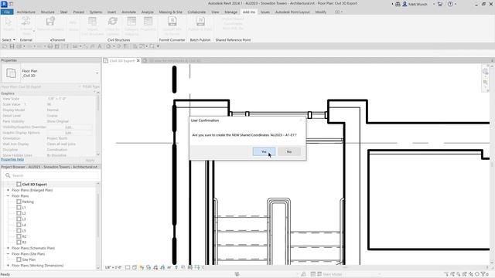
Task: Expand Floor Plans (Working Dimensions) node
Action: (8, 266)
